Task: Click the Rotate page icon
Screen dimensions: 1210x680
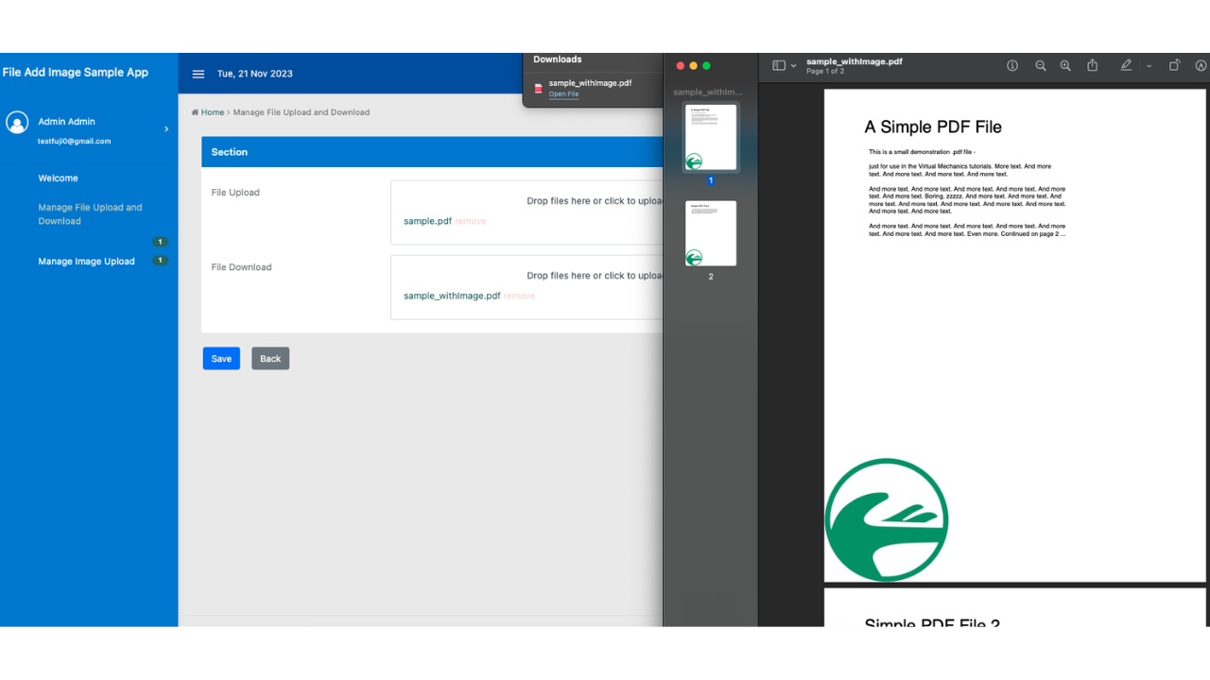Action: [1174, 66]
